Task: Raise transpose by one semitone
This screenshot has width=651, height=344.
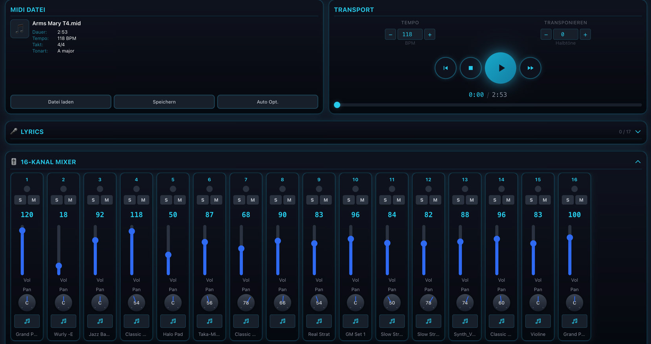Action: tap(585, 35)
